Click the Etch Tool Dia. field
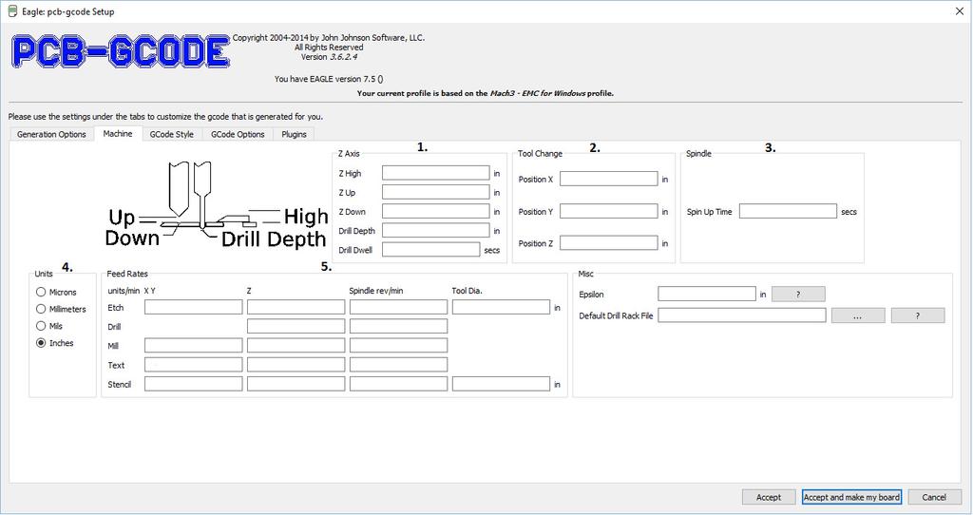Image resolution: width=973 pixels, height=515 pixels. tap(501, 307)
